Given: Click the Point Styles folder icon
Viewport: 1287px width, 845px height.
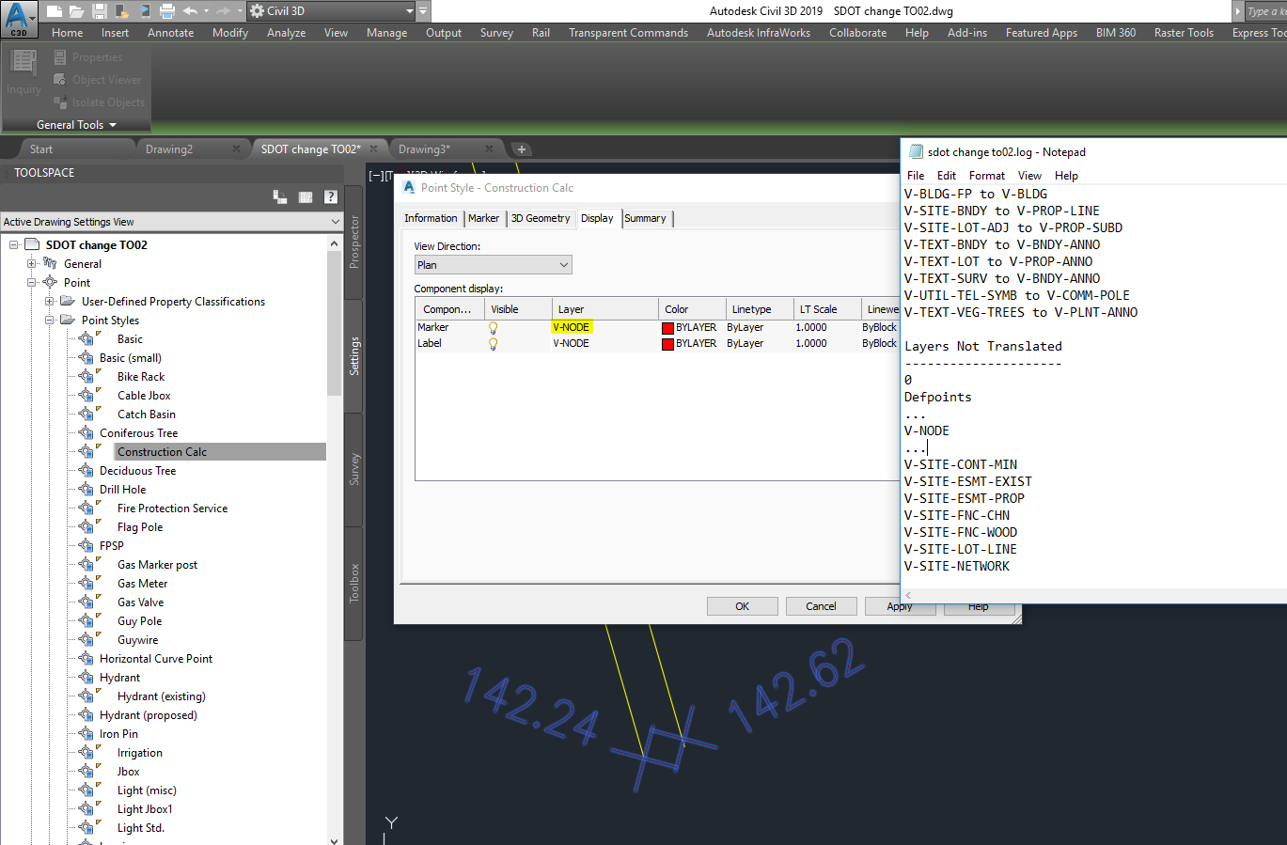Looking at the screenshot, I should (x=68, y=321).
